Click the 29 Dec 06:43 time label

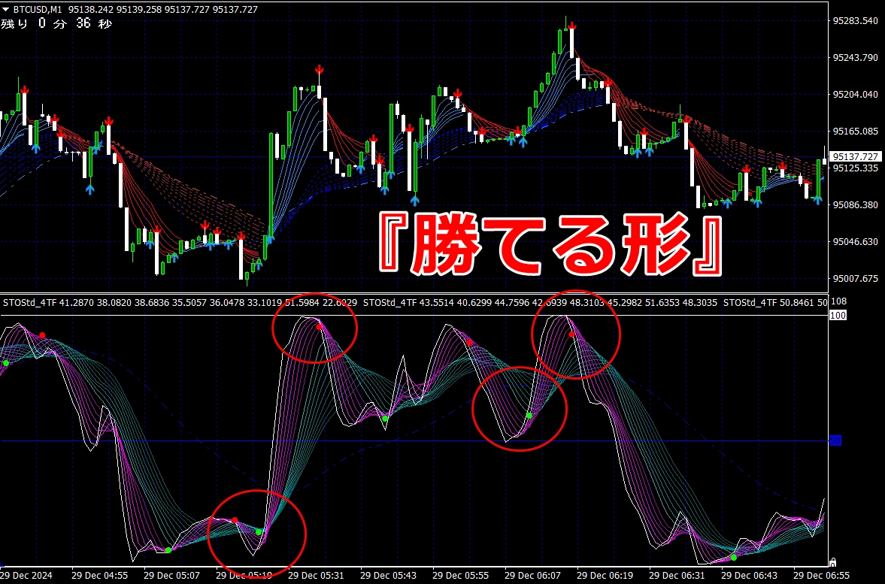[x=750, y=576]
